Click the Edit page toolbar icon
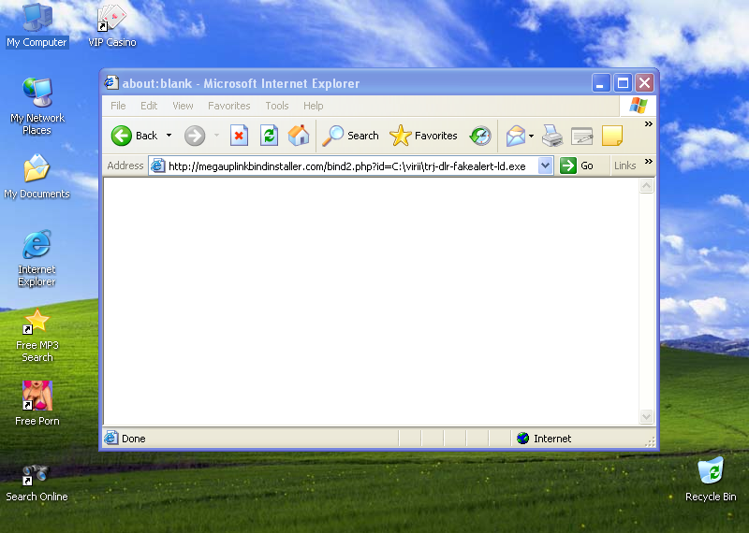The width and height of the screenshot is (749, 533). pos(581,136)
